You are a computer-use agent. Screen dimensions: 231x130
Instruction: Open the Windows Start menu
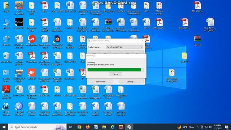point(4,127)
